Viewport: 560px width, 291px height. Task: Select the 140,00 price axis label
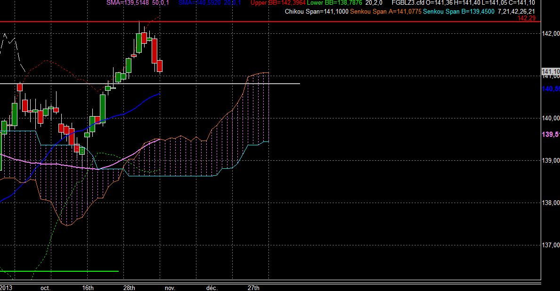tap(551, 118)
